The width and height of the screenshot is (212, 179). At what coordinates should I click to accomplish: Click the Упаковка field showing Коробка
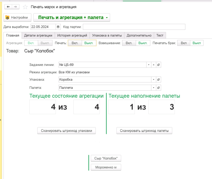(x=105, y=80)
